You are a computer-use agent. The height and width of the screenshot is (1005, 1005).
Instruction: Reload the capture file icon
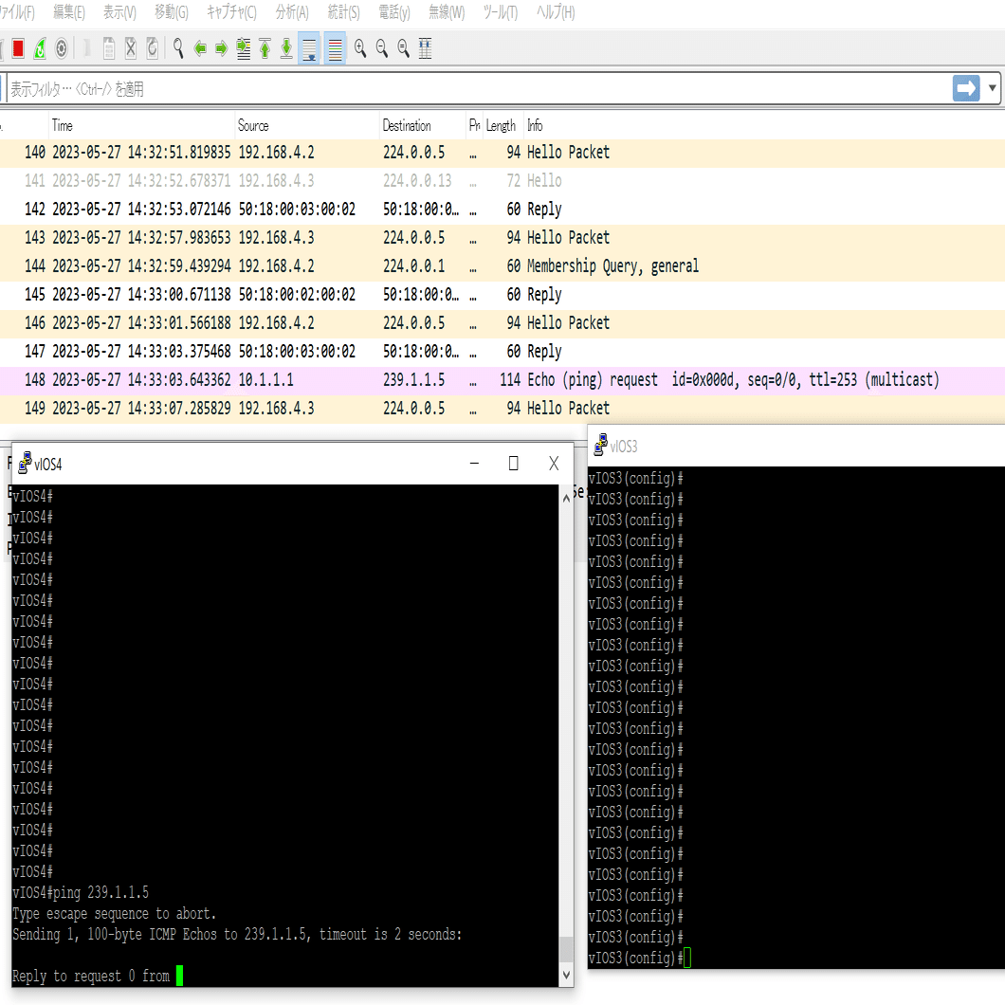[153, 48]
